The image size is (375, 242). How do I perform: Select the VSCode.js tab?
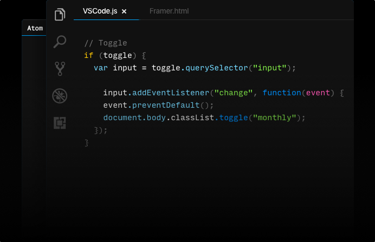pos(100,11)
